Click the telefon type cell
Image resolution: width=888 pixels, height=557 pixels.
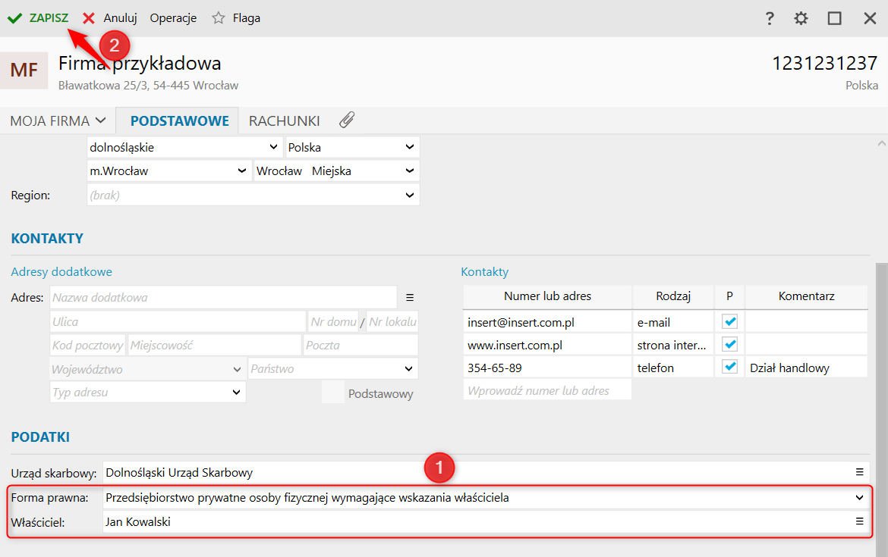click(673, 368)
